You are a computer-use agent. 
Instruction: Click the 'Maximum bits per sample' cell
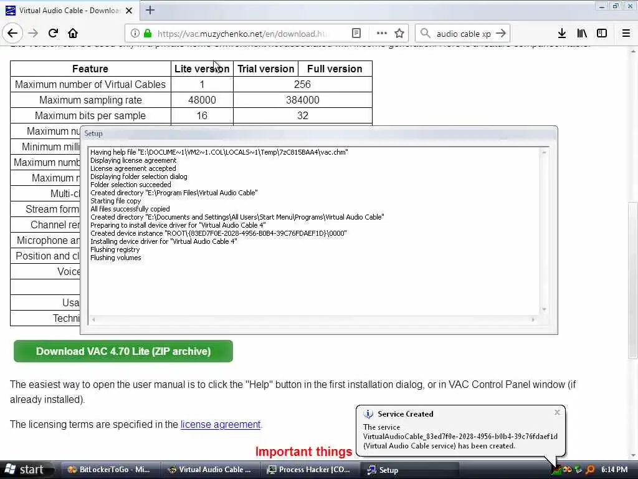[90, 115]
